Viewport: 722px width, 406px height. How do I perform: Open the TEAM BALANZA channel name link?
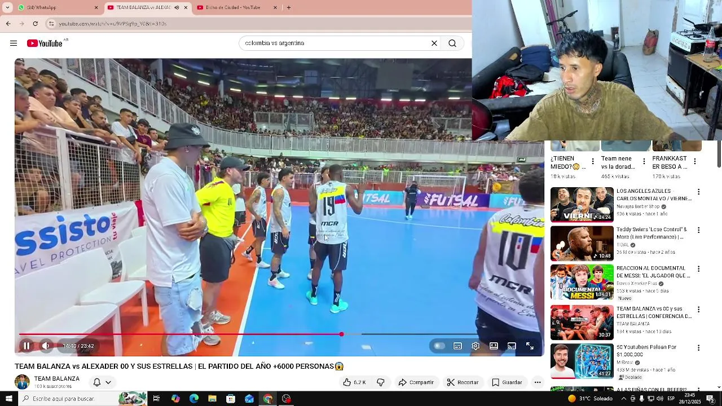tap(56, 379)
